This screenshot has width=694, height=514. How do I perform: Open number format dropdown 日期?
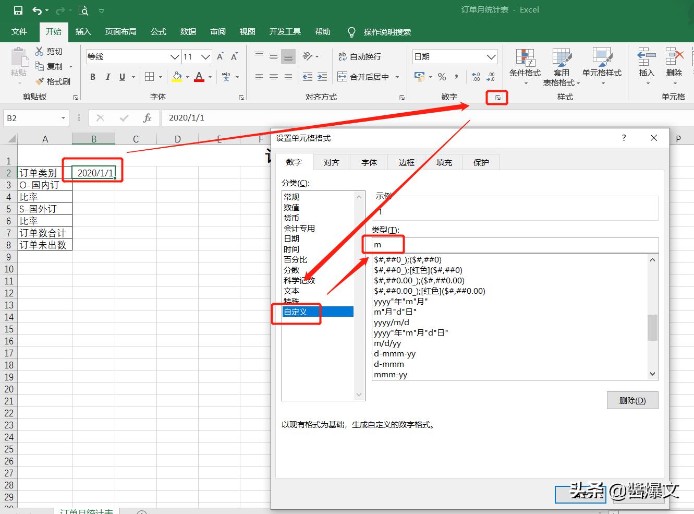[x=491, y=56]
